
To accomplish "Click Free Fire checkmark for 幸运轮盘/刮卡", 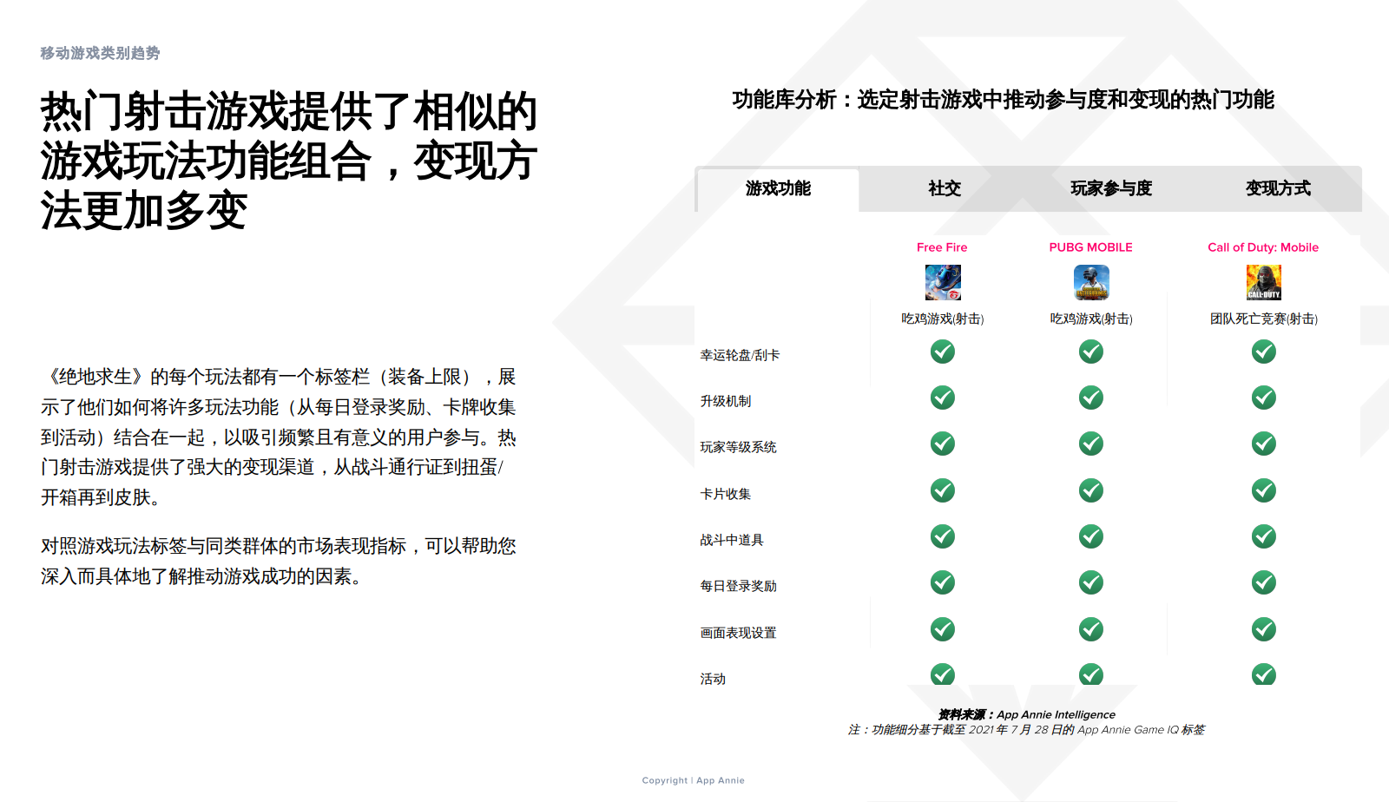I will [943, 352].
